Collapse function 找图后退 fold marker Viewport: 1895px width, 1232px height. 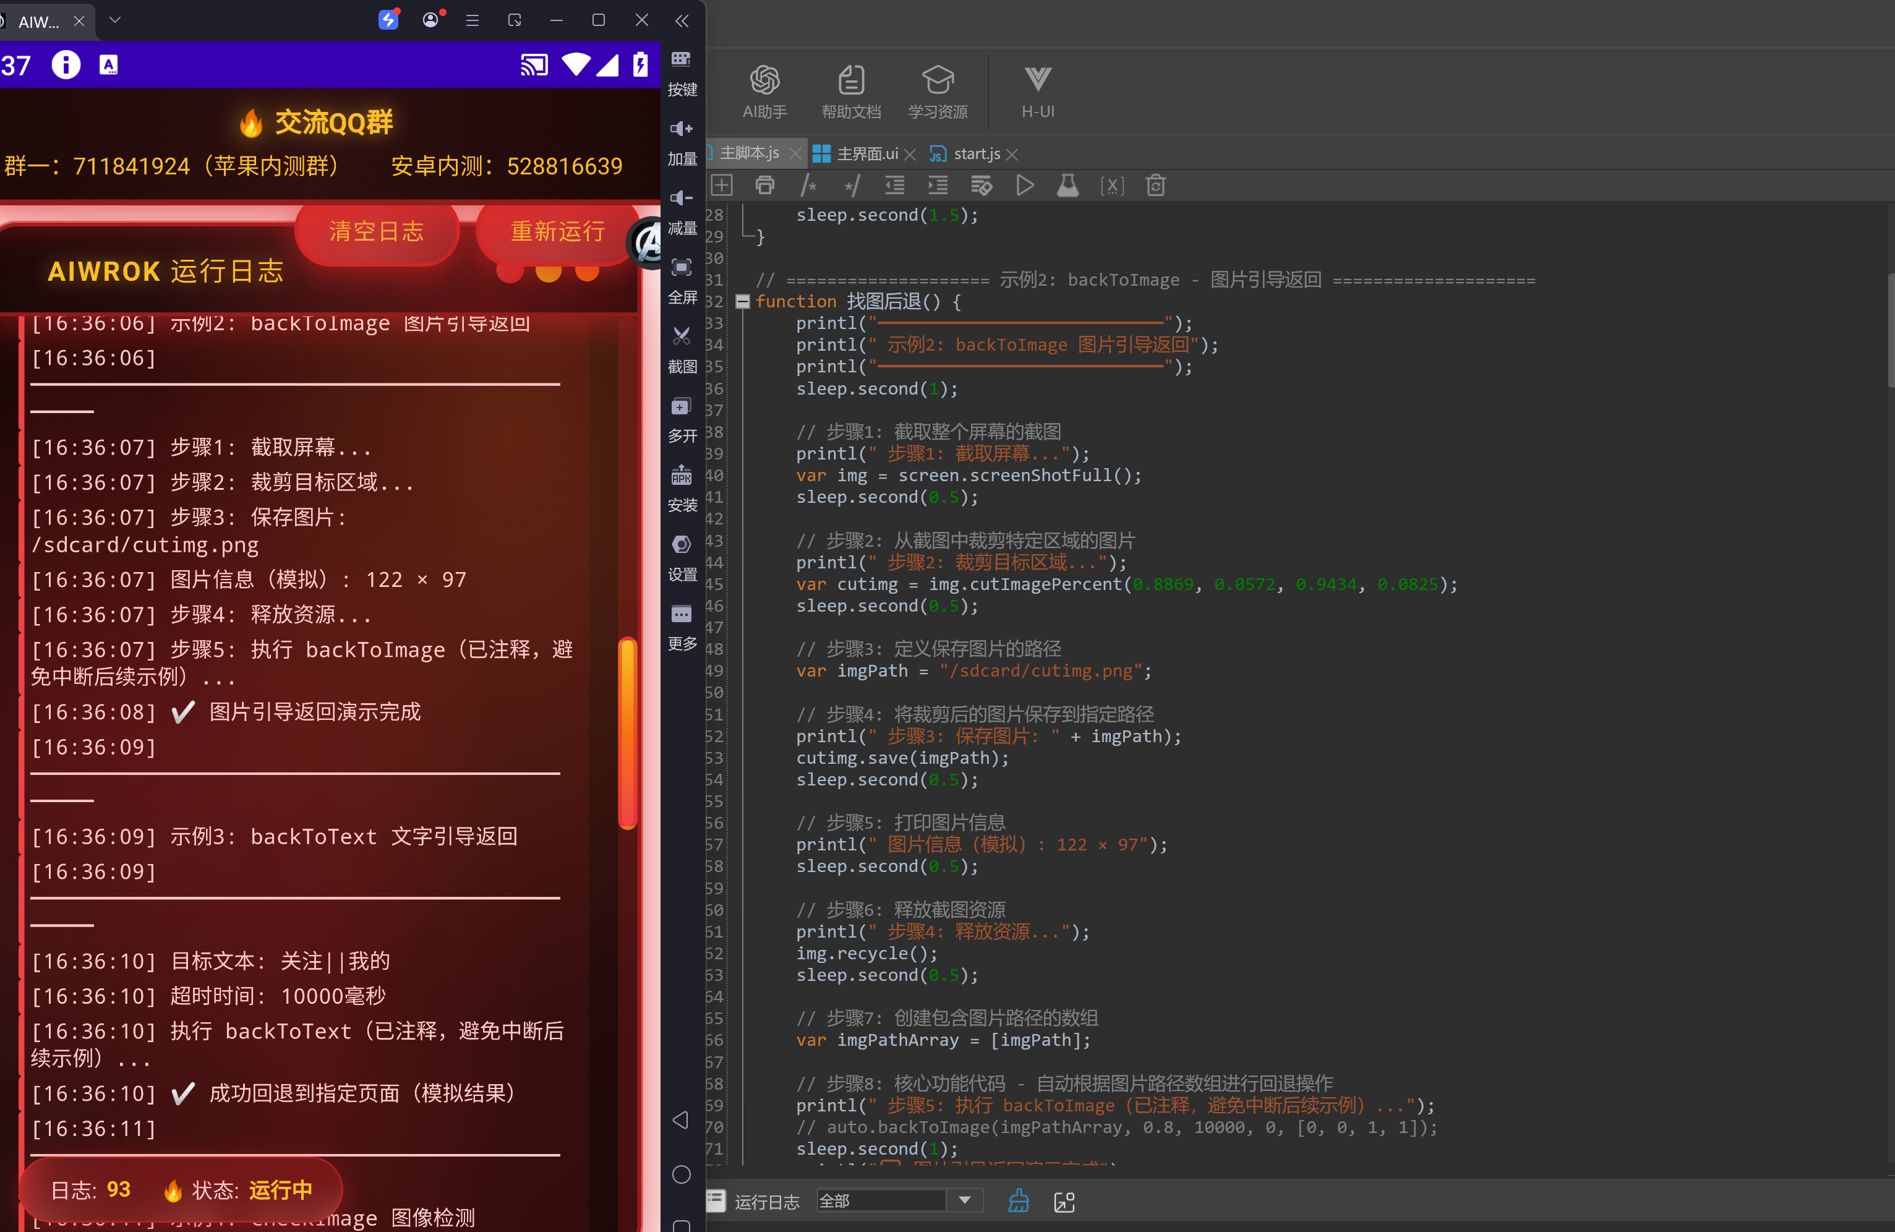click(742, 302)
